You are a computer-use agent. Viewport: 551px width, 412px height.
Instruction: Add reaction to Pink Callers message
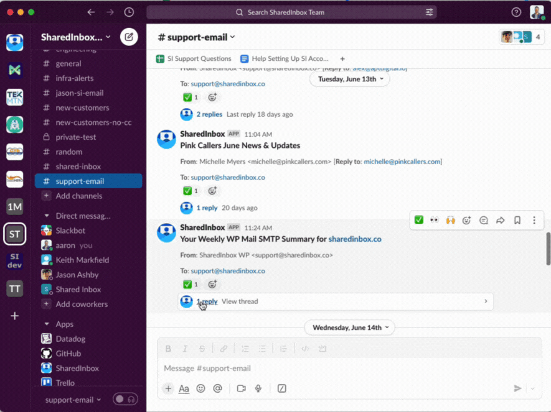click(212, 191)
